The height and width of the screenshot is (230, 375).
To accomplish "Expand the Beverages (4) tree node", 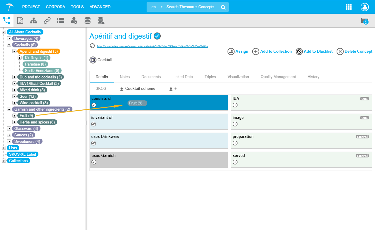I will pos(9,38).
